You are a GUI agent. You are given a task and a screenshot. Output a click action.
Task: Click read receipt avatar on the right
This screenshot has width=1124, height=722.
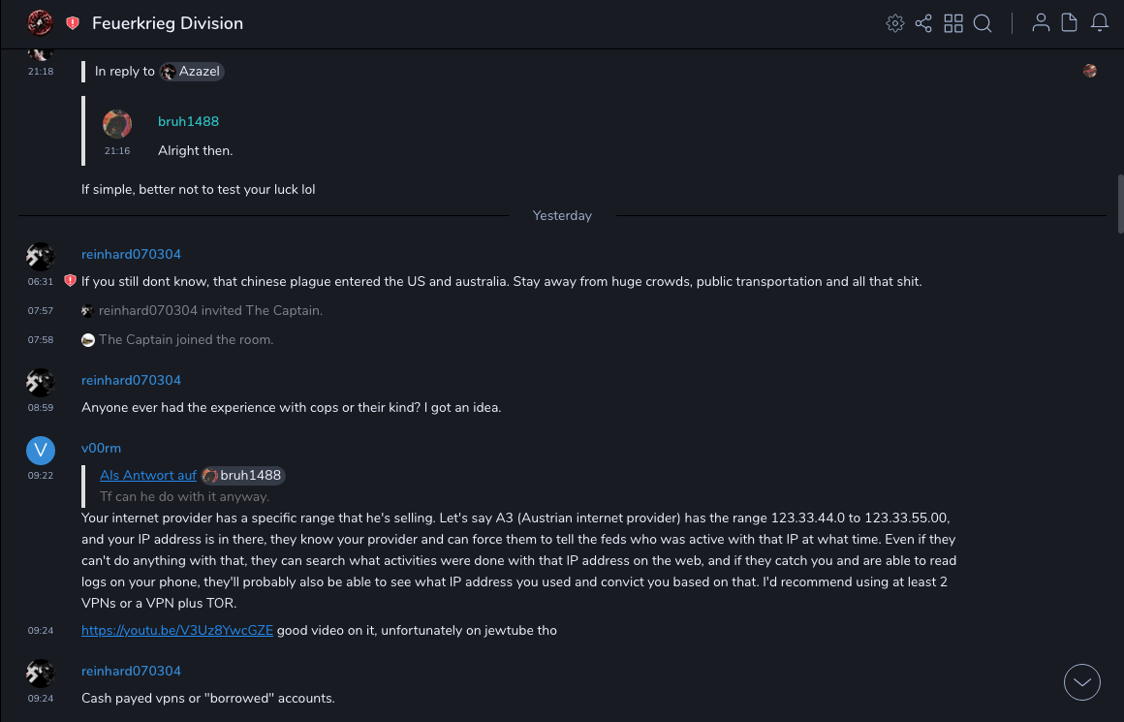coord(1090,71)
